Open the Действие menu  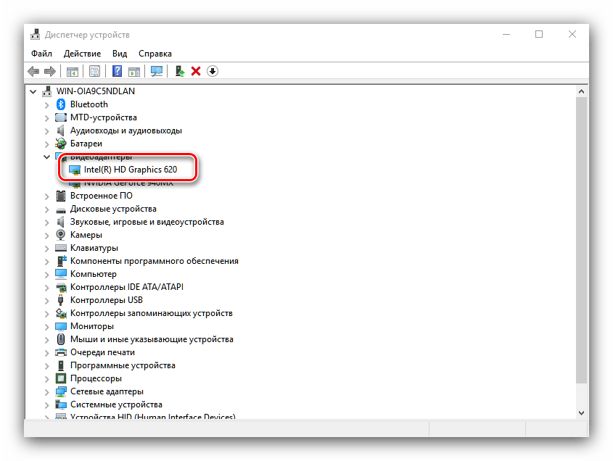click(x=82, y=54)
